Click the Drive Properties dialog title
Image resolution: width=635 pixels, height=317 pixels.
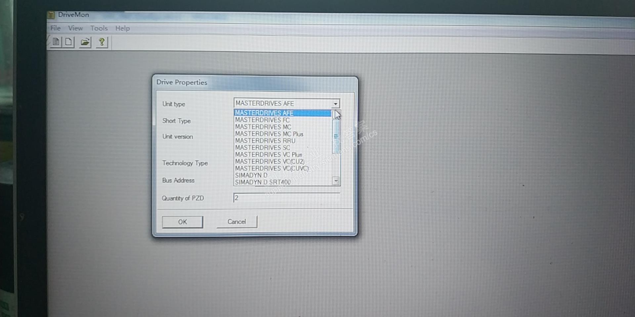(182, 82)
